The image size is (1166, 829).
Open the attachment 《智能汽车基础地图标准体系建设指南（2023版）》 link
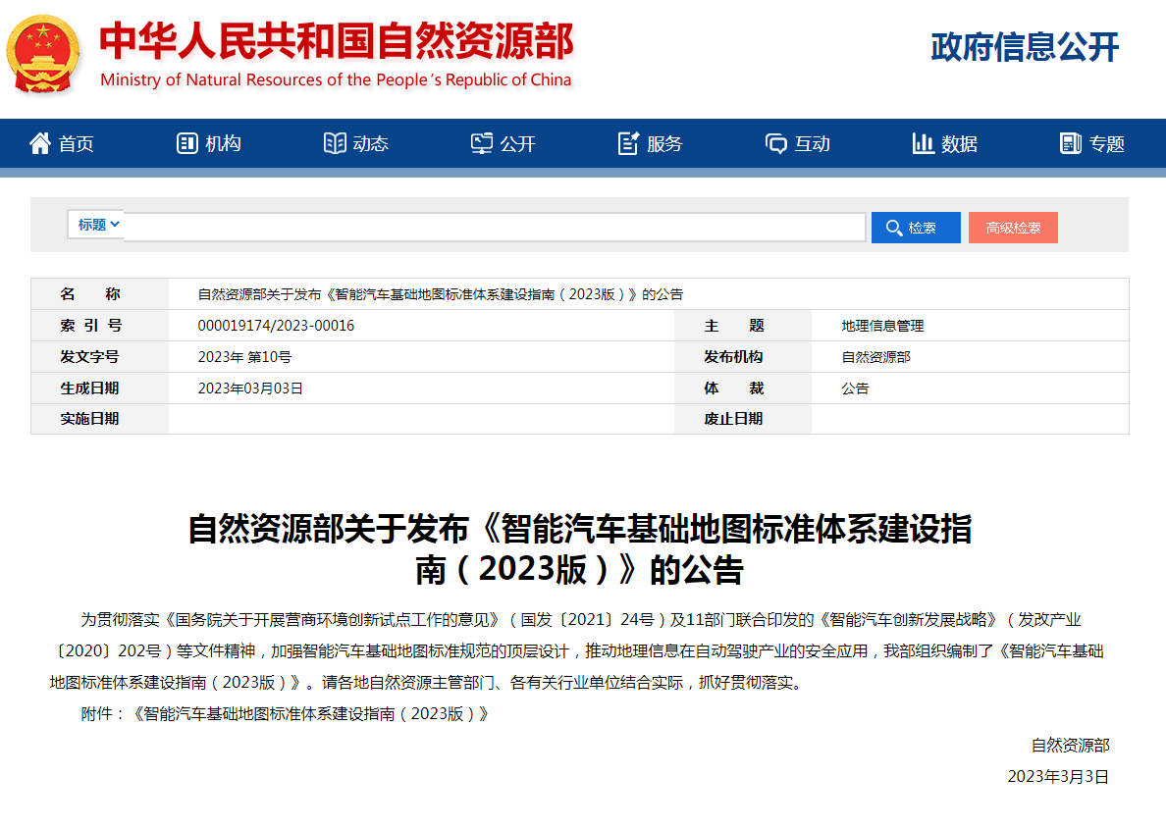(310, 714)
